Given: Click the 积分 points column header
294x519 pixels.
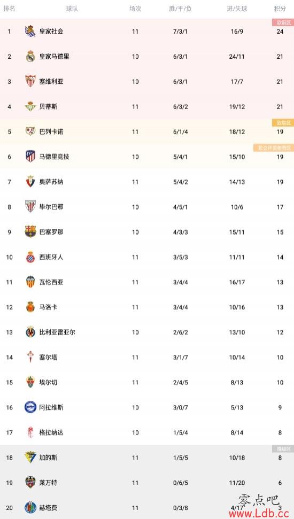Looking at the screenshot, I should tap(280, 9).
